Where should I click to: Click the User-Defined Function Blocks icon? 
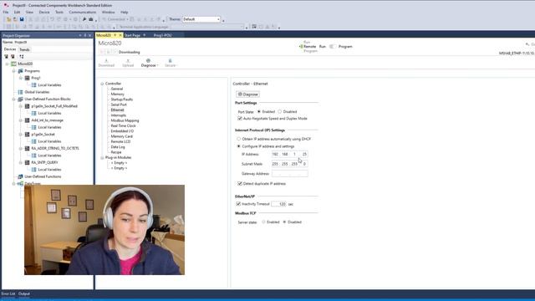click(x=20, y=99)
